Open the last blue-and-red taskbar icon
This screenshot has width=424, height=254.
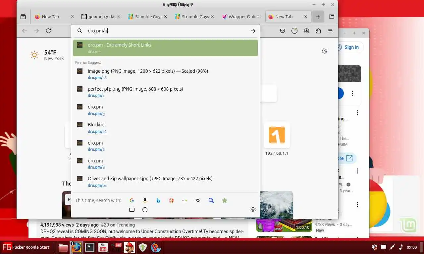[x=156, y=247]
